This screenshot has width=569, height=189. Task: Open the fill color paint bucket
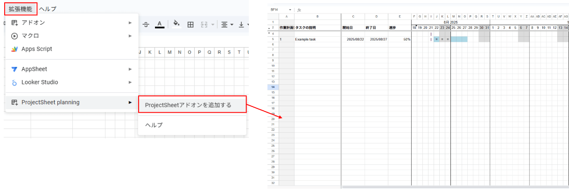coord(176,25)
